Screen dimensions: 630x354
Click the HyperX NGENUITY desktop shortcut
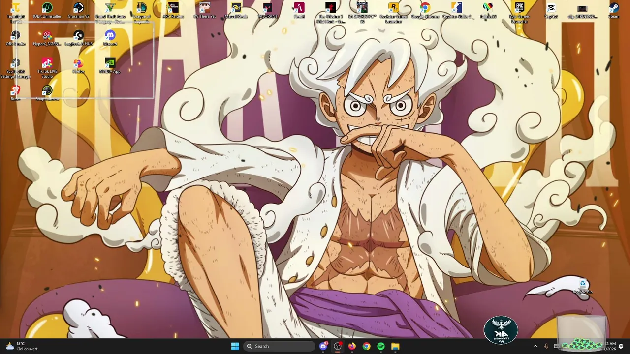(x=47, y=38)
